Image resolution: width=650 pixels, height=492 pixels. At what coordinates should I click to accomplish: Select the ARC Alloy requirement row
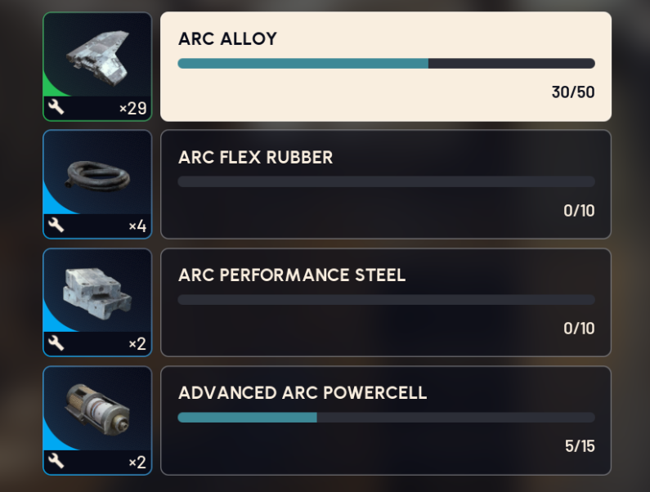385,66
